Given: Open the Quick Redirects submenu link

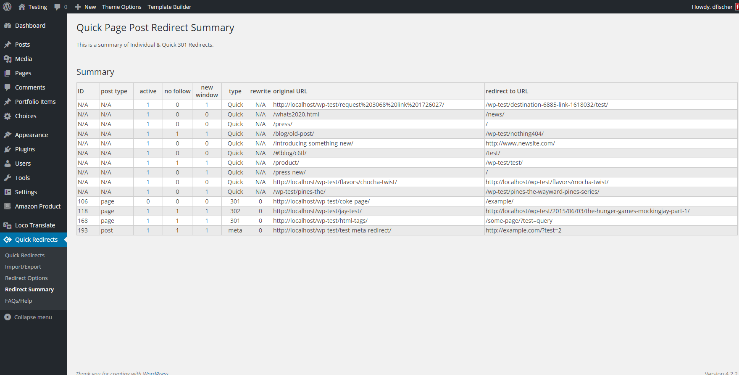Looking at the screenshot, I should (x=25, y=255).
